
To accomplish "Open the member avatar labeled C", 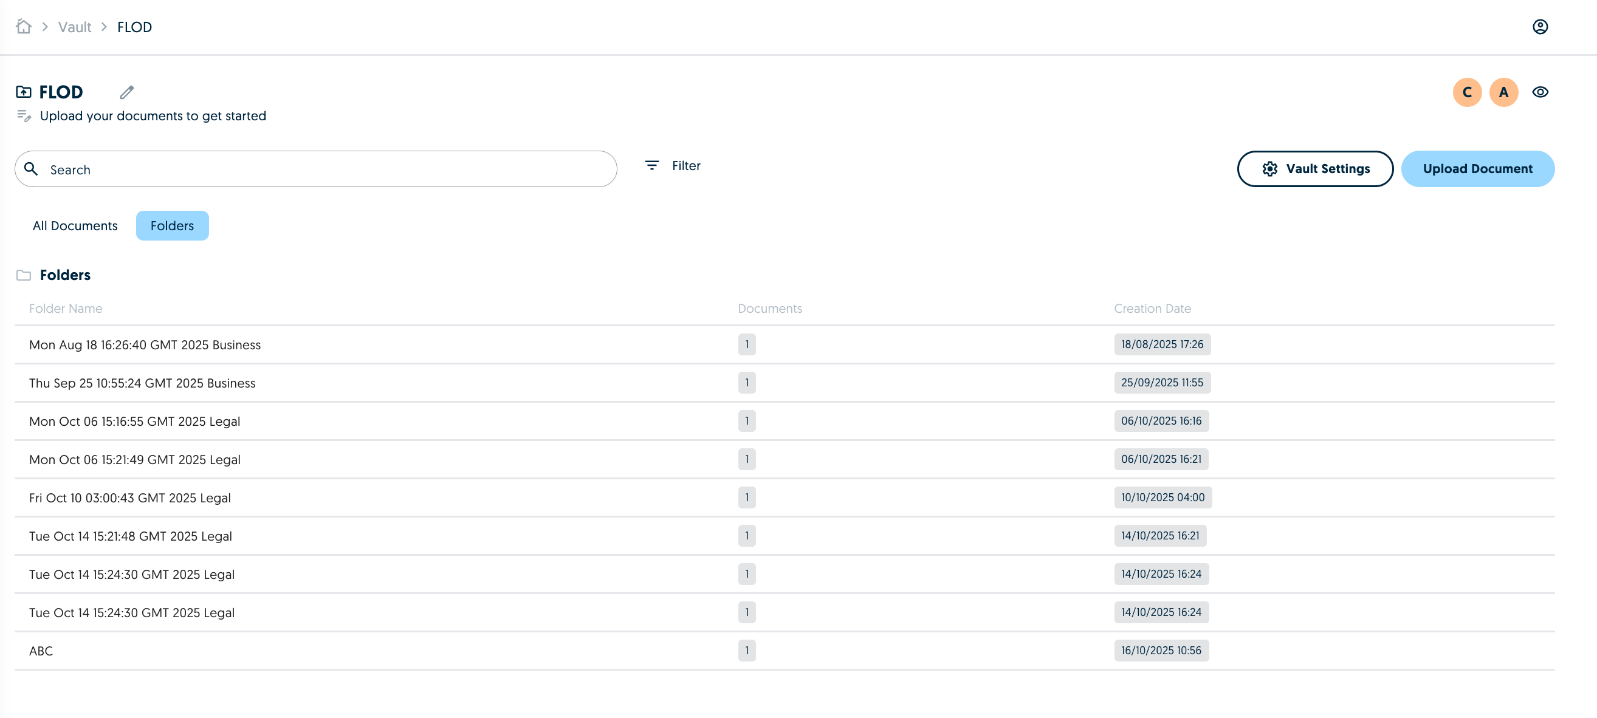I will pyautogui.click(x=1467, y=92).
